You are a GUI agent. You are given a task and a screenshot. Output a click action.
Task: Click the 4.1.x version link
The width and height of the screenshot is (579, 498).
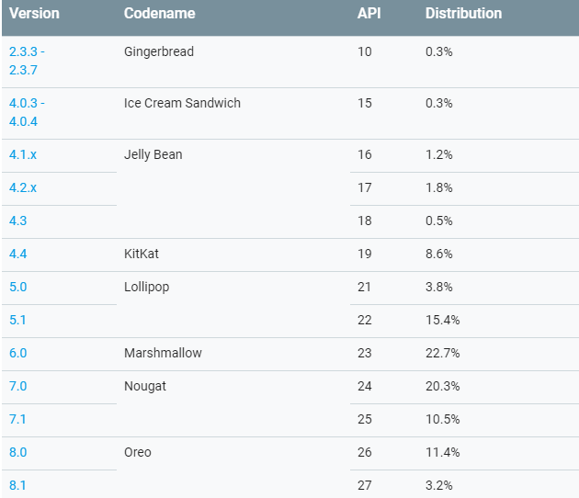click(23, 154)
